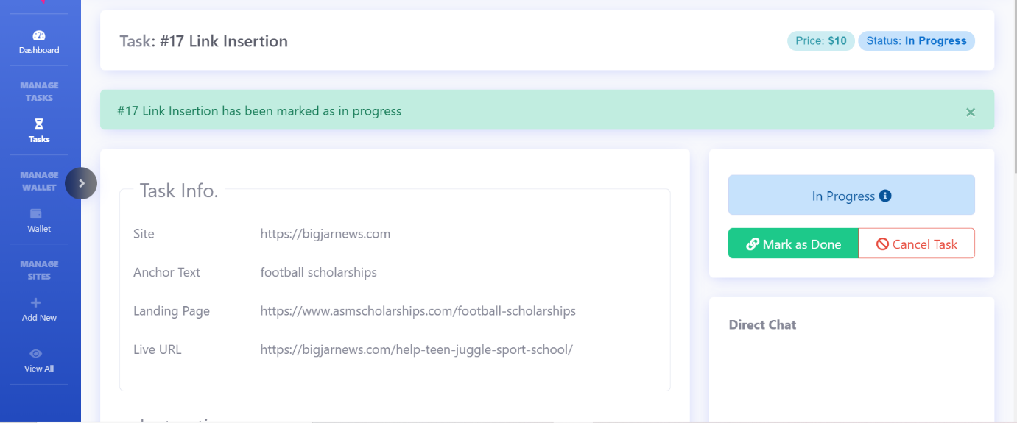Open the Live URL help-teen-juggle-sport-school

click(x=416, y=349)
